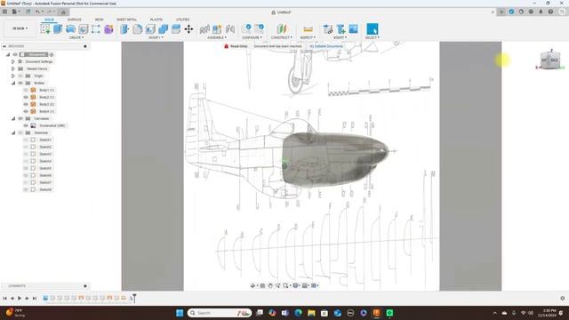The height and width of the screenshot is (320, 569).
Task: Open the Data Panel grid icon
Action: coord(4,12)
